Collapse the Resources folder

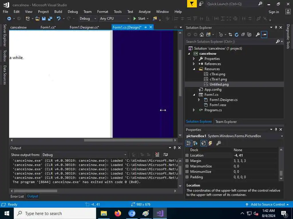click(x=194, y=69)
